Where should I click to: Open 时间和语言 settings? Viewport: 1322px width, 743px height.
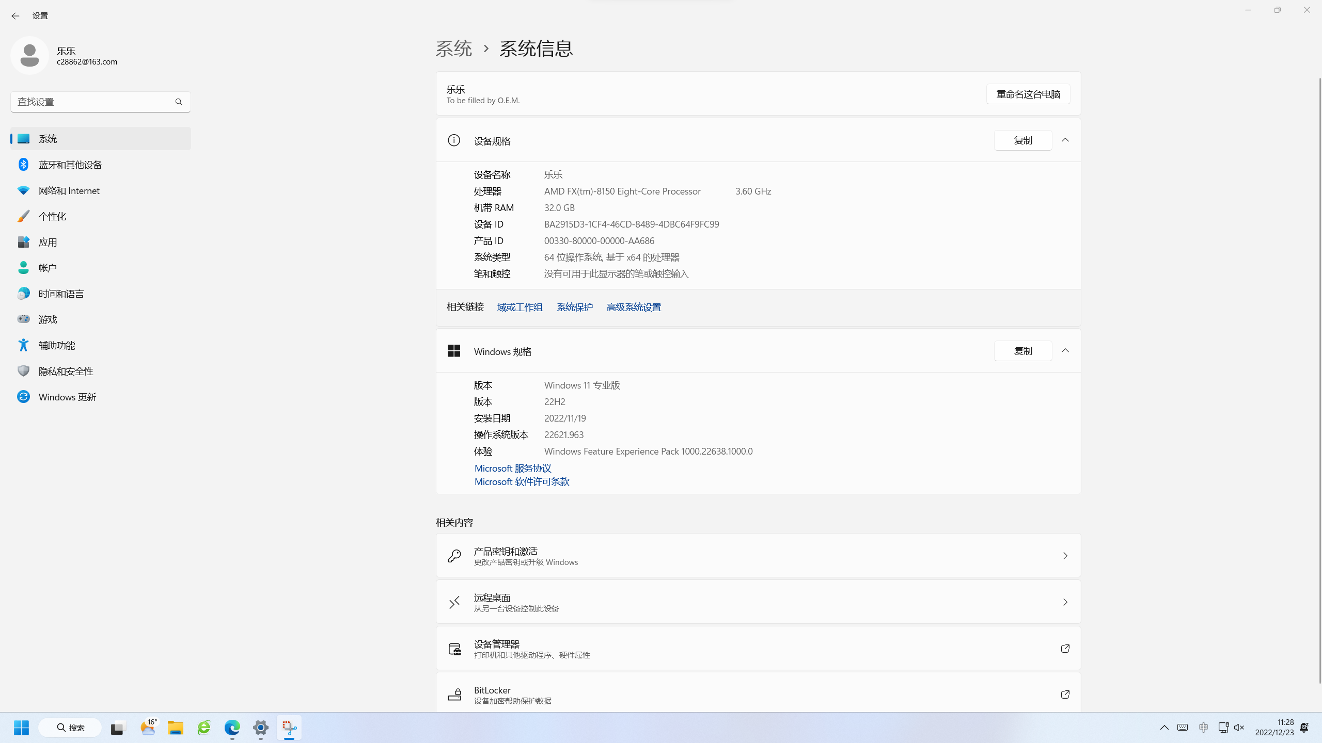(101, 294)
